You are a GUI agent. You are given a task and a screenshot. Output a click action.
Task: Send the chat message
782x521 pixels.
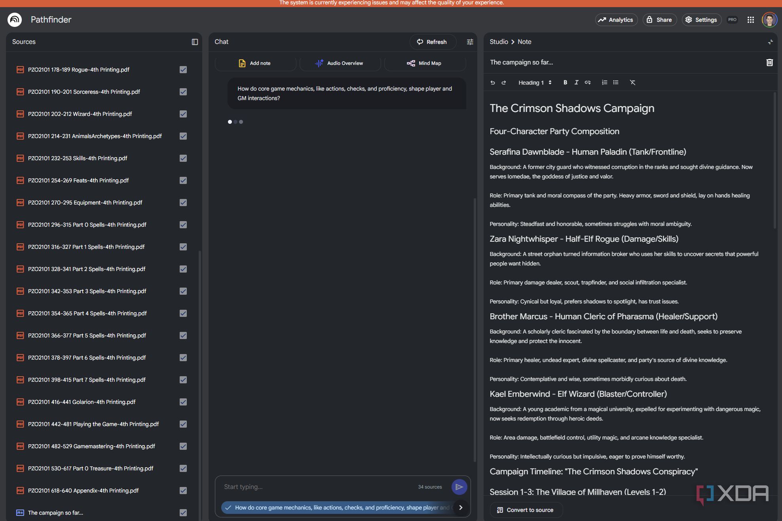(x=459, y=487)
